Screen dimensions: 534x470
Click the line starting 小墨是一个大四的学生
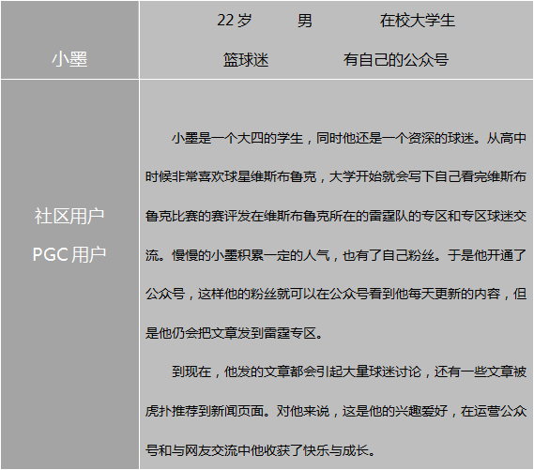(349, 138)
